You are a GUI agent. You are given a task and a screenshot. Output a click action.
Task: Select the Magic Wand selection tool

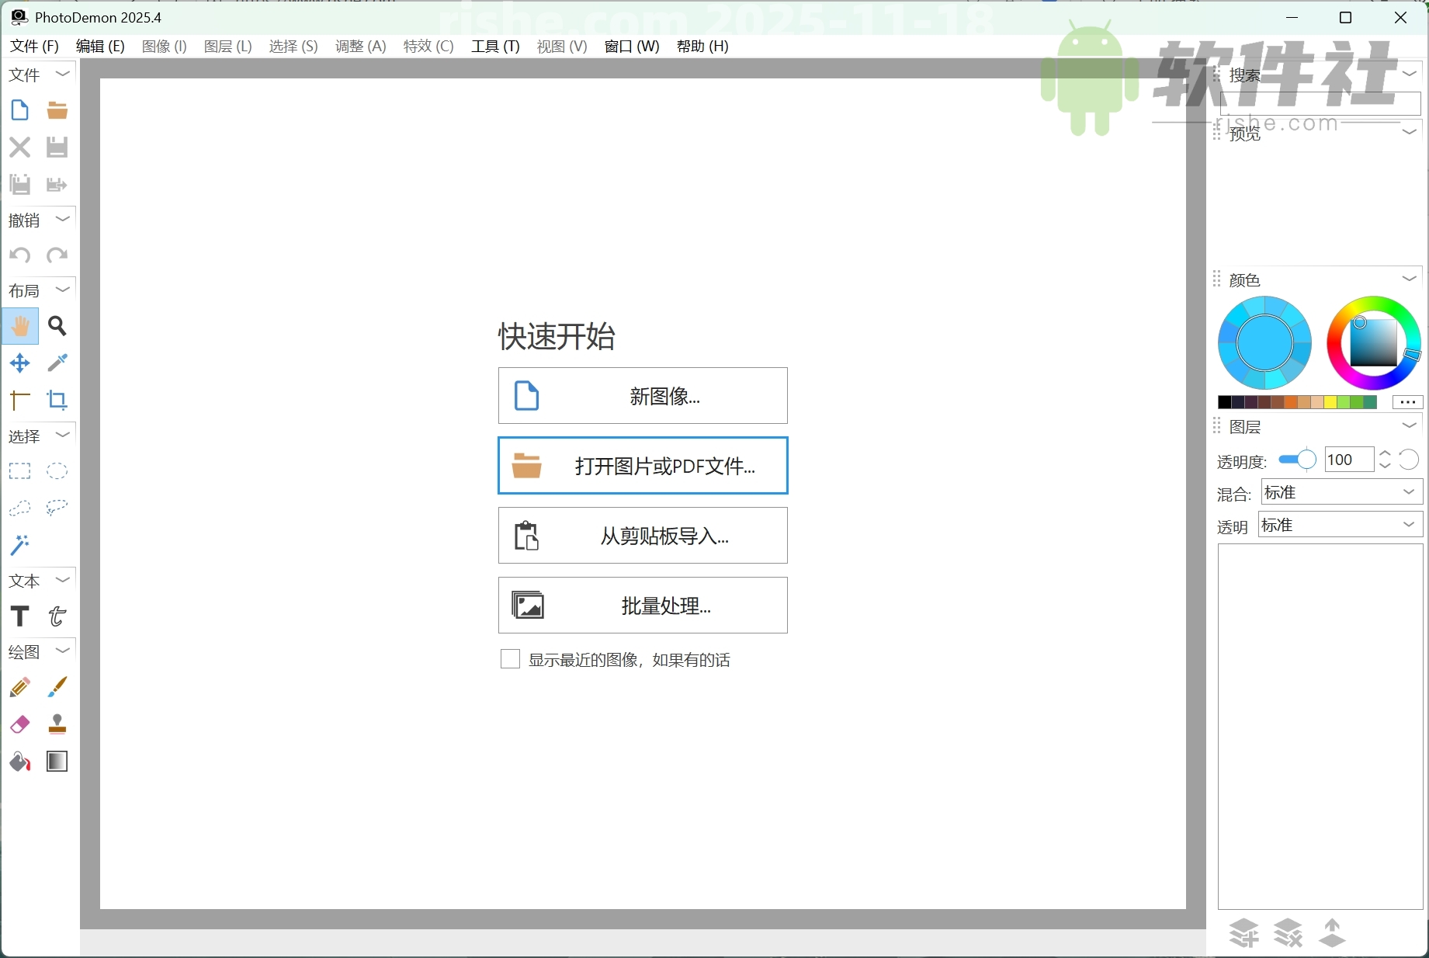point(19,545)
